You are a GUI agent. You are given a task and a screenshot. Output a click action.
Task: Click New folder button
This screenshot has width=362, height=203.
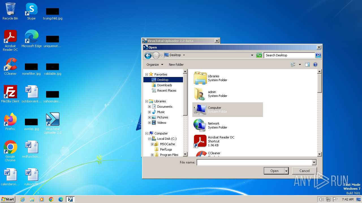coord(176,65)
